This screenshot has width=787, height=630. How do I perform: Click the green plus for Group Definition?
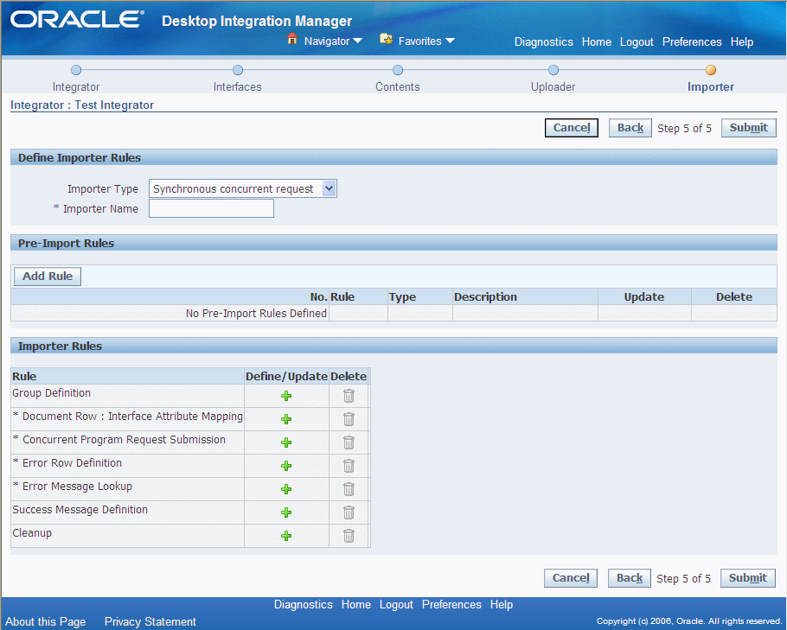[x=286, y=396]
